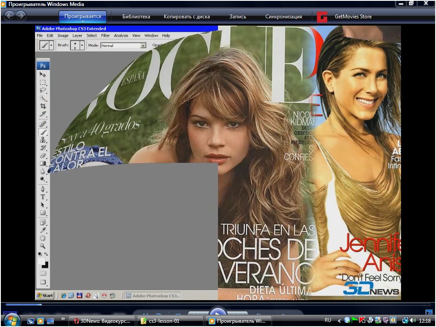Select the Rectangular Marquee tool
Viewport: 436px width, 327px height.
pos(43,82)
